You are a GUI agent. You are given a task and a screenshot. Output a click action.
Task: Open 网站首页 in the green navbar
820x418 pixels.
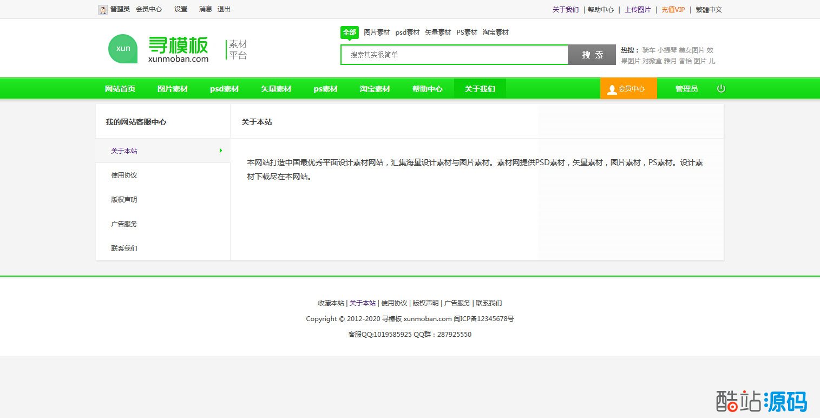pyautogui.click(x=120, y=89)
